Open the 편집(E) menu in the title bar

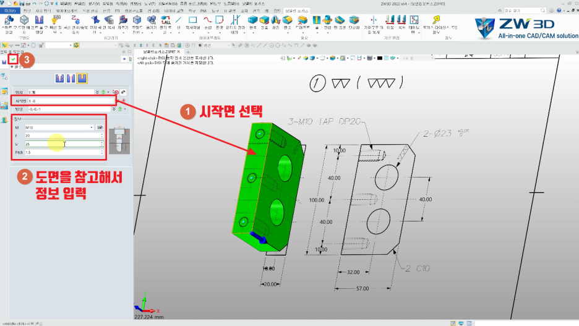(x=79, y=4)
